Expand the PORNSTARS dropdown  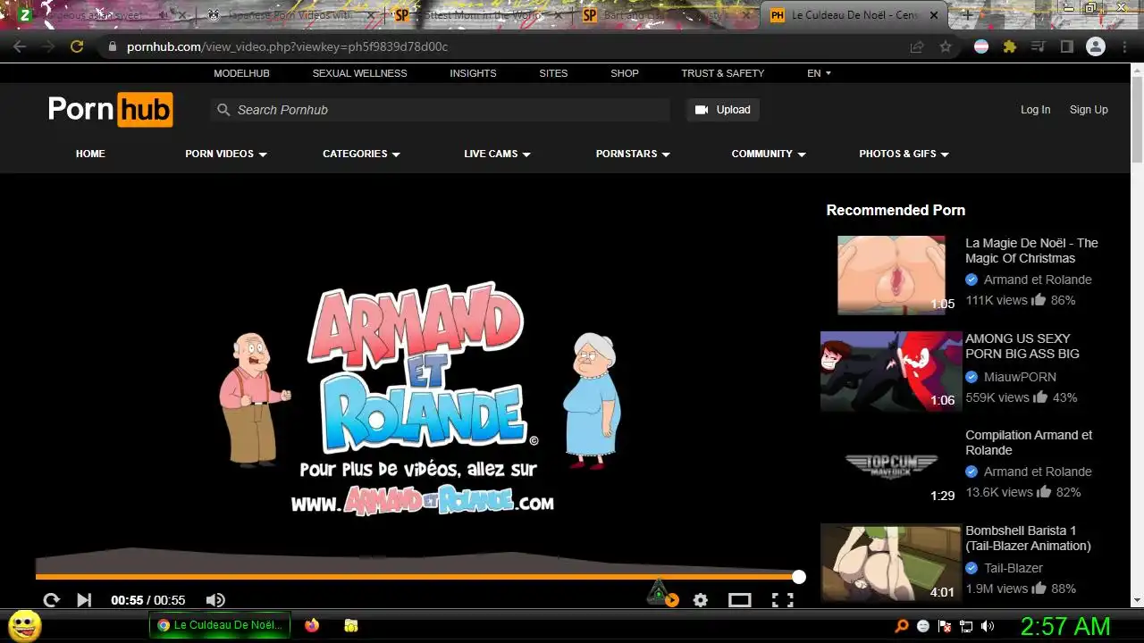633,154
